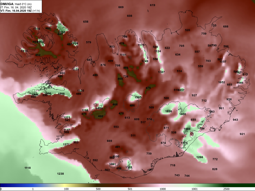Click the 927 map value
The width and height of the screenshot is (255, 191).
point(194,95)
